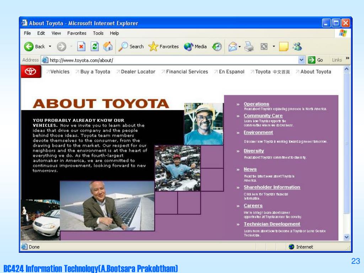The image size is (364, 273).
Task: Open the Help menu
Action: [114, 33]
